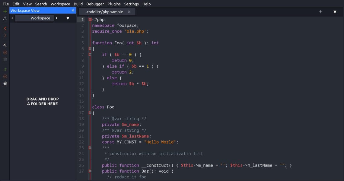Collapse the function body fold at line 6

(x=90, y=49)
